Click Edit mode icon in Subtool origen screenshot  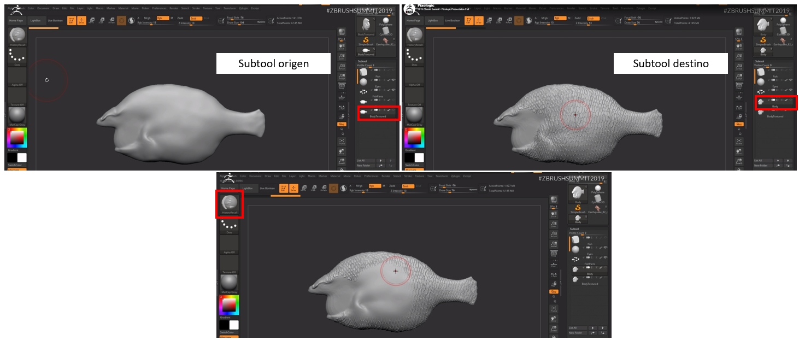click(x=72, y=20)
